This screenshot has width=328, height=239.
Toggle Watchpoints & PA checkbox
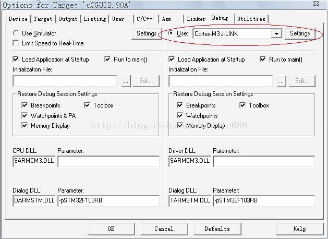(x=25, y=115)
